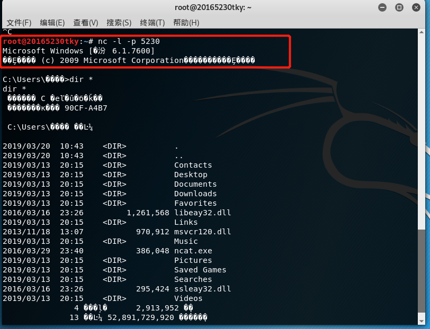The height and width of the screenshot is (329, 430).
Task: Close the terminal window
Action: click(416, 7)
